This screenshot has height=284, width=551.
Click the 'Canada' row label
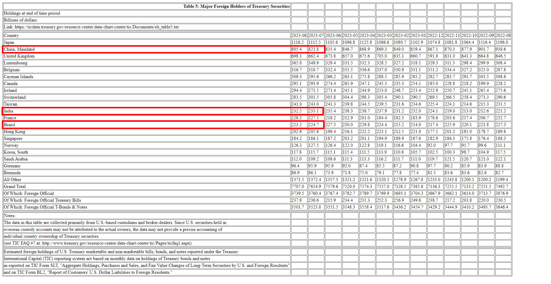pos(147,84)
